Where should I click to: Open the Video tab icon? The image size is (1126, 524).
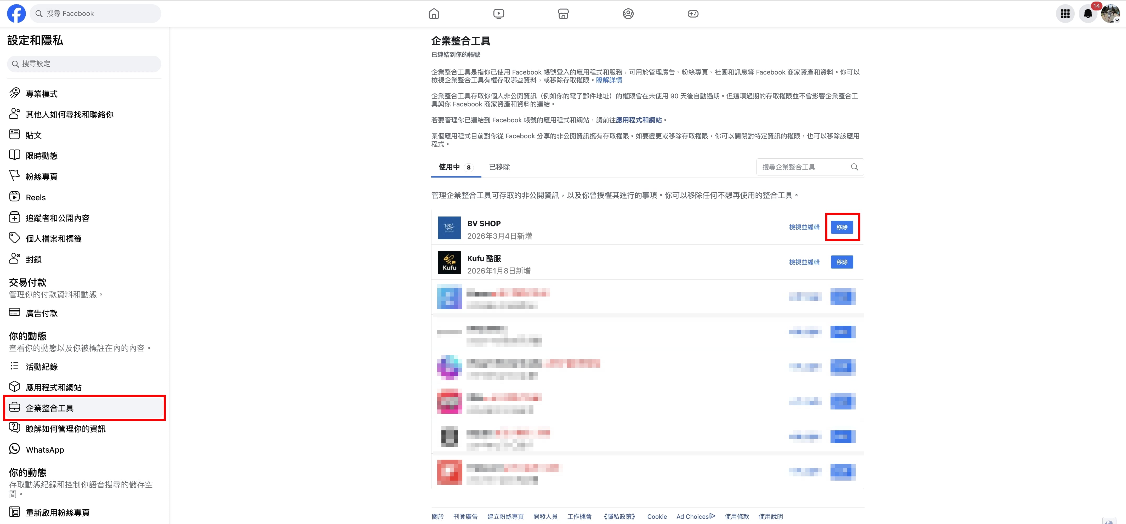pyautogui.click(x=498, y=14)
